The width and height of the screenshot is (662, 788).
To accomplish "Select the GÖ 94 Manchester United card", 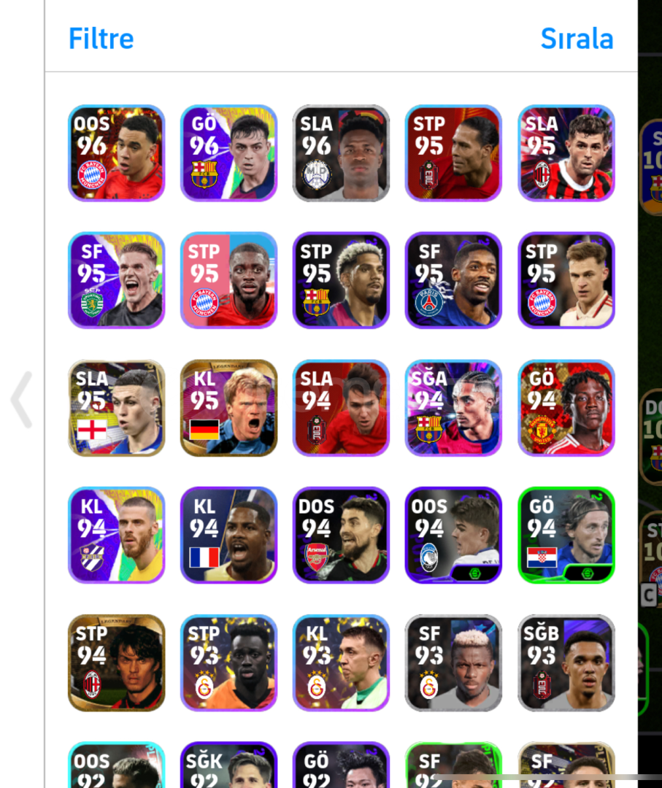I will pyautogui.click(x=566, y=408).
